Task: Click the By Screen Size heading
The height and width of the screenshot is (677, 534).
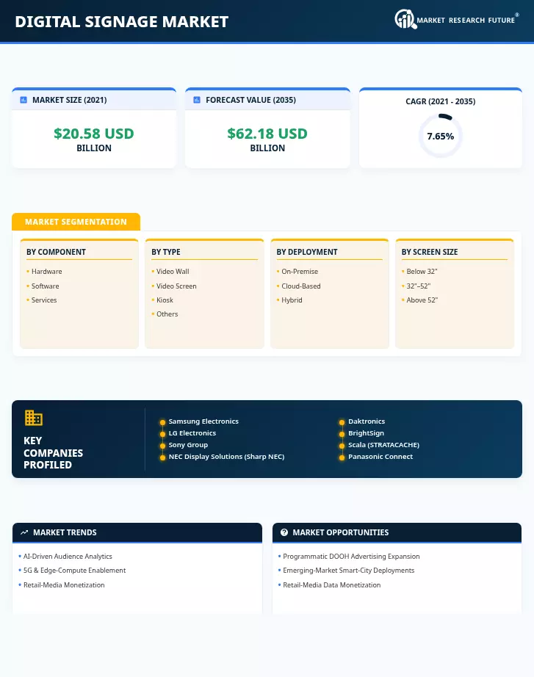Action: pyautogui.click(x=430, y=252)
